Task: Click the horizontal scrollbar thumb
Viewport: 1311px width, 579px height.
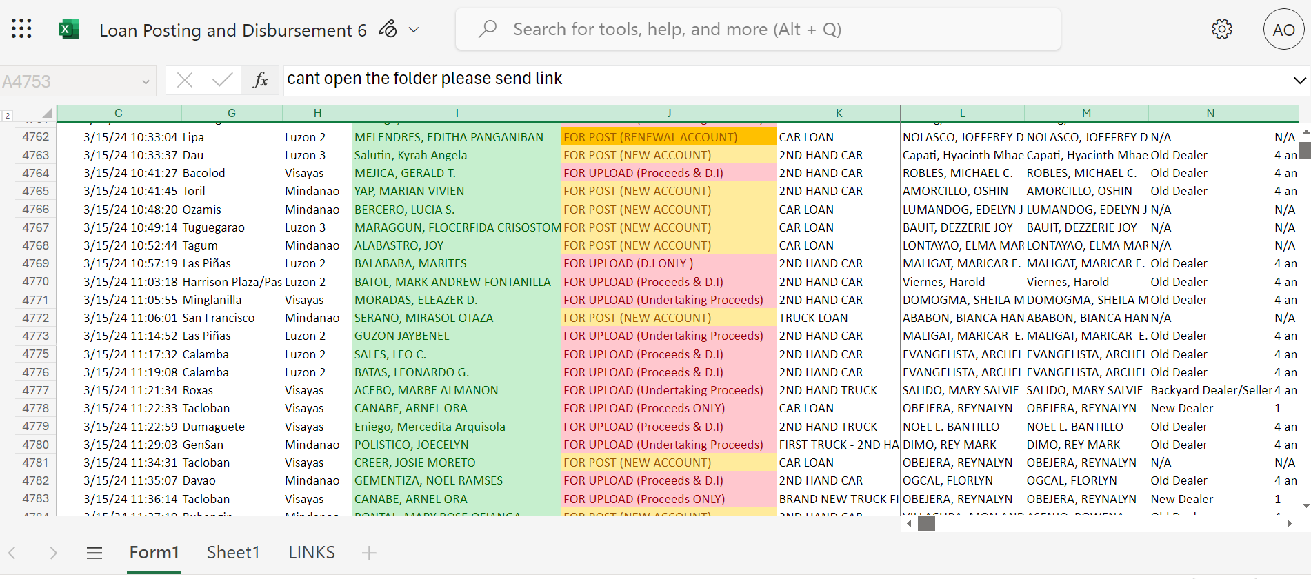Action: 926,524
